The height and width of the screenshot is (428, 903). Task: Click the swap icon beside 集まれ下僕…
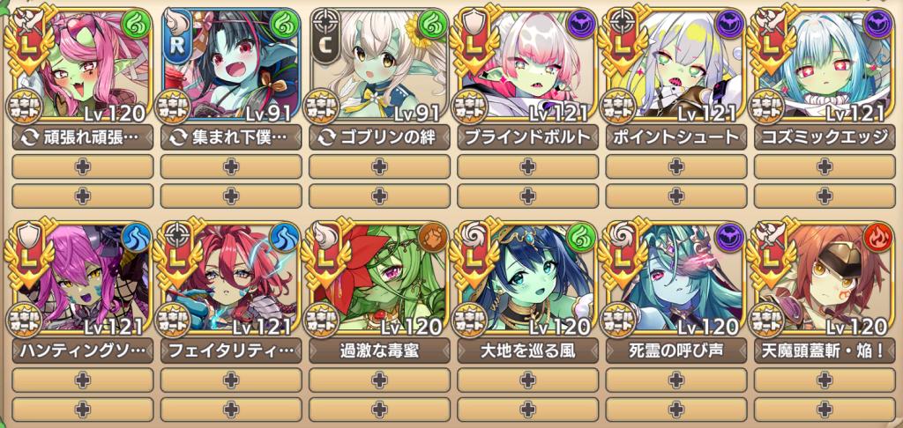point(178,138)
